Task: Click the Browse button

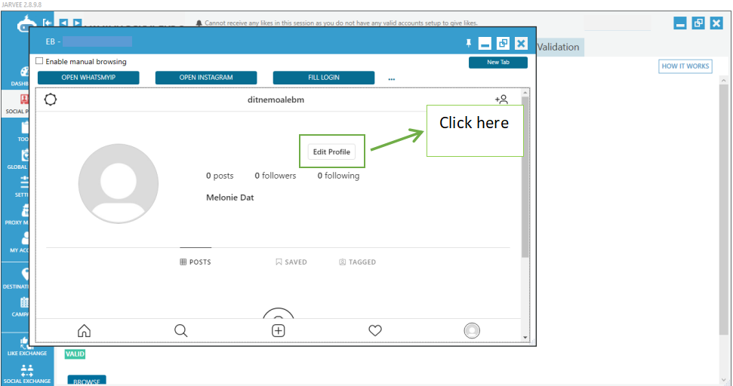Action: (87, 380)
